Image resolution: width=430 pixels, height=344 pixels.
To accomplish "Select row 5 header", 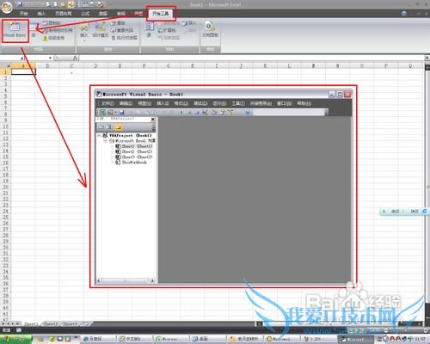I will [5, 96].
